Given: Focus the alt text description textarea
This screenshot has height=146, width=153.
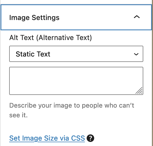Looking at the screenshot, I should point(76,81).
